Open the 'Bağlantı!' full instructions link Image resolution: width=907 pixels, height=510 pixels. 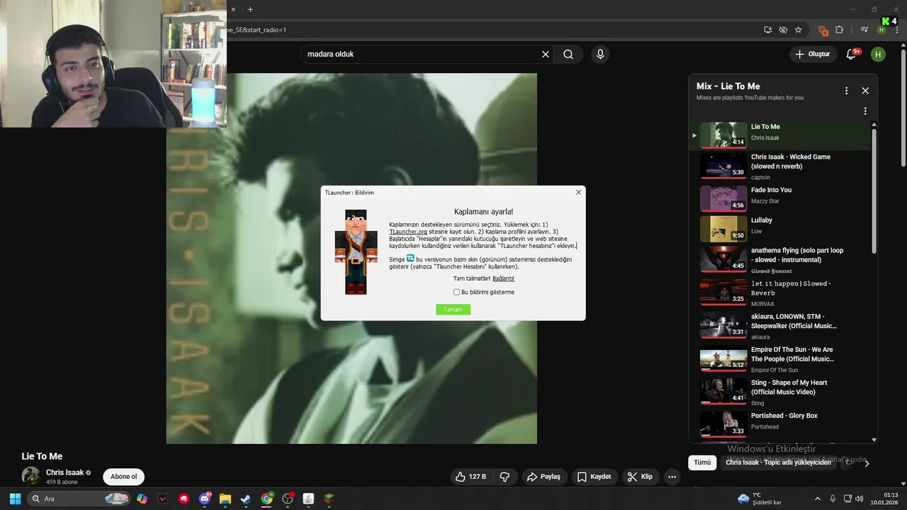pos(503,278)
